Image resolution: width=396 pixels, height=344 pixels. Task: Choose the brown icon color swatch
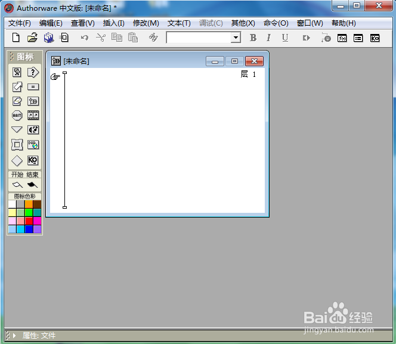[x=37, y=204]
